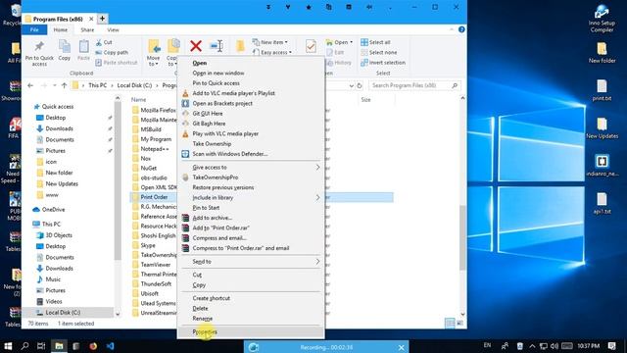Image resolution: width=627 pixels, height=353 pixels.
Task: Choose Create shortcut in context menu
Action: click(251, 298)
